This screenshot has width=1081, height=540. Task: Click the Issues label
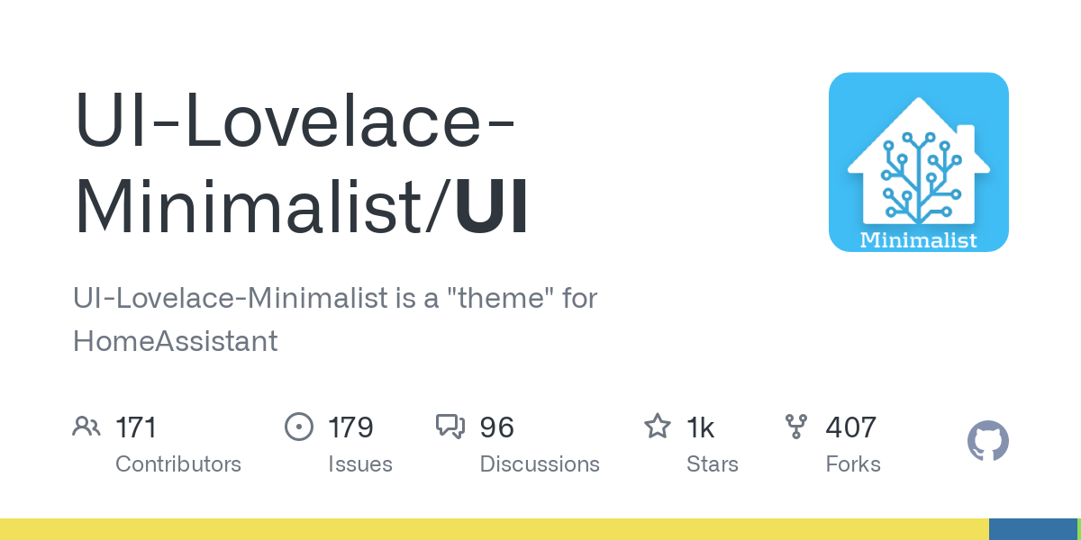[x=360, y=464]
